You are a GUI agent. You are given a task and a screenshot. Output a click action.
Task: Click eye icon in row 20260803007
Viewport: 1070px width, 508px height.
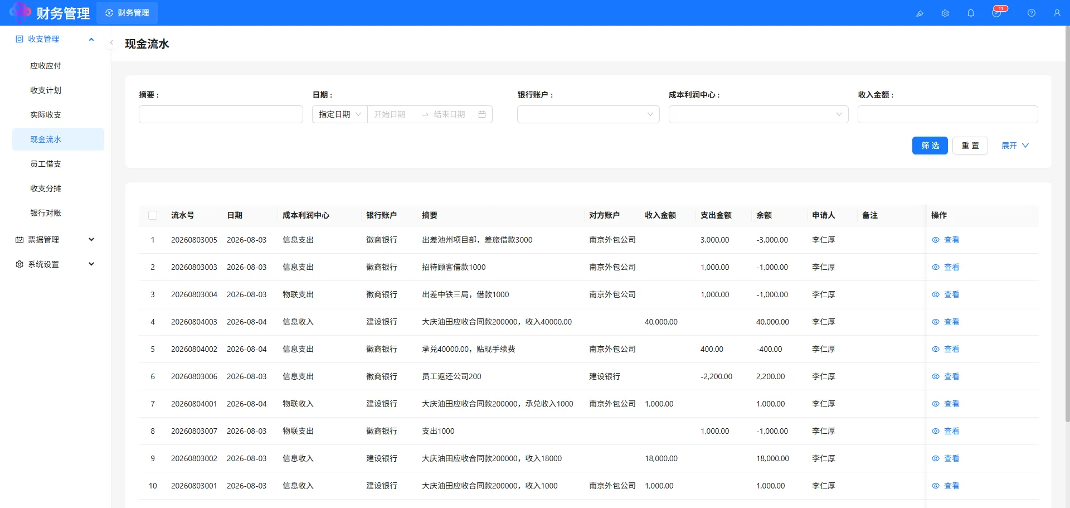(936, 431)
